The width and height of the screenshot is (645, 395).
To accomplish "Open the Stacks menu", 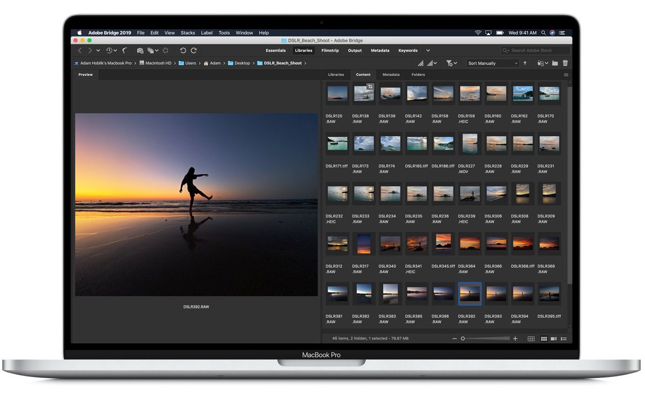I will click(x=188, y=33).
